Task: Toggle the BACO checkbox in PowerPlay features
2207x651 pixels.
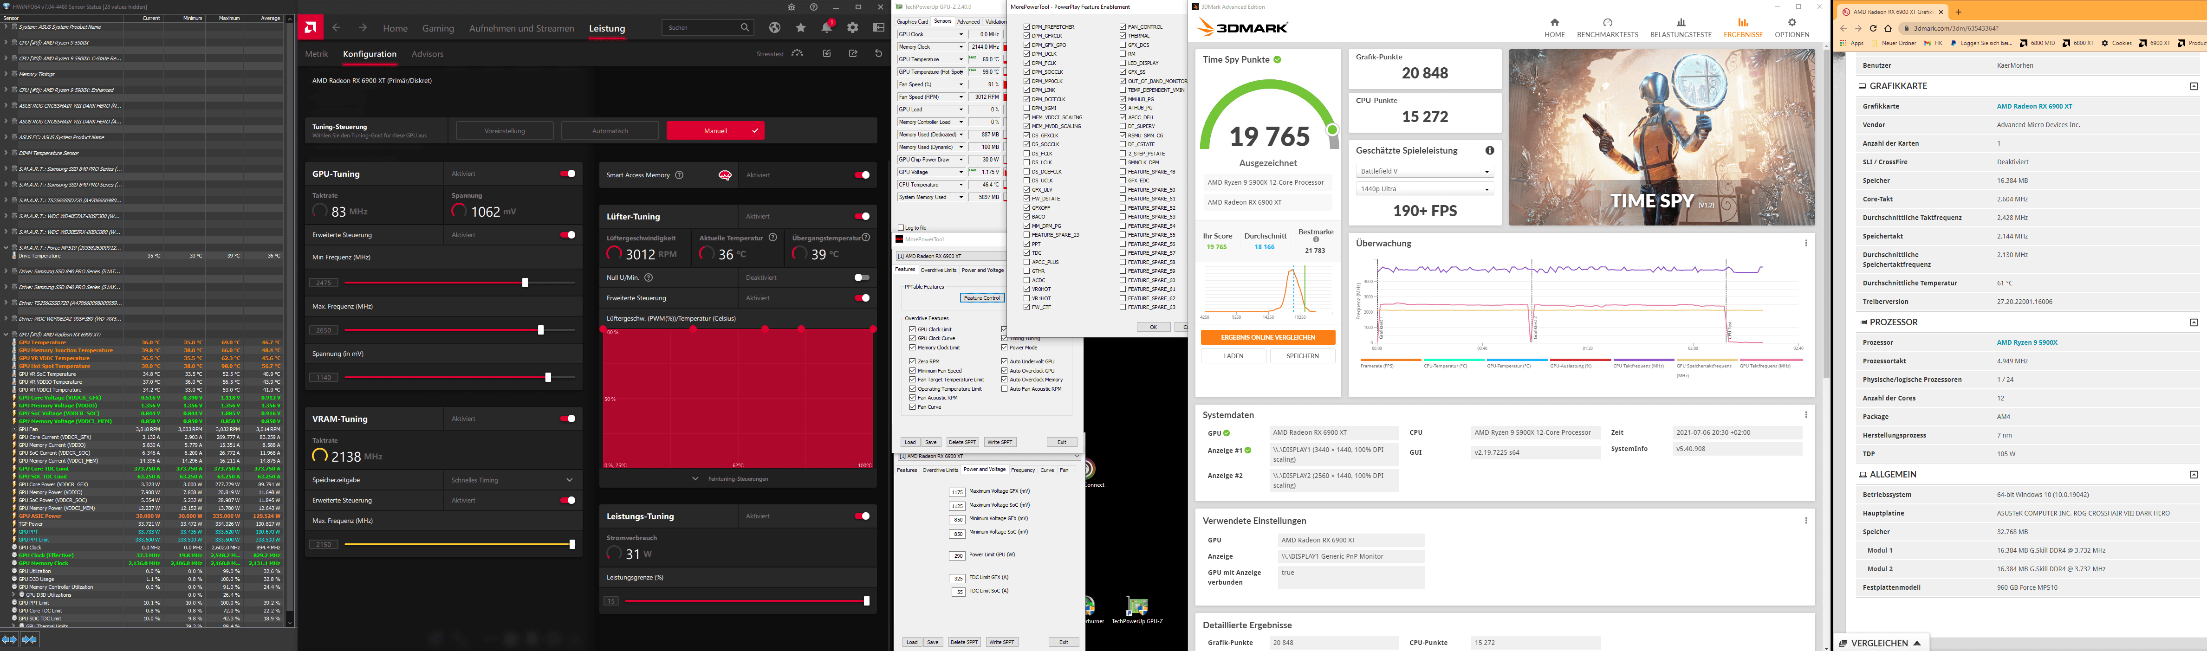Action: 1026,217
